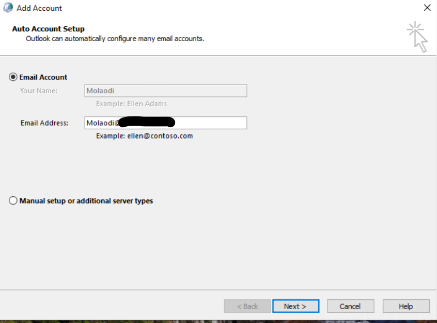Select the Email Account radio button

13,77
